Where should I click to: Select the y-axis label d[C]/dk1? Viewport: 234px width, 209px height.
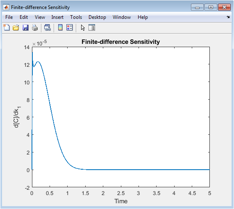click(17, 117)
